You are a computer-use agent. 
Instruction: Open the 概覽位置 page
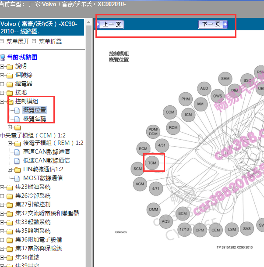pyautogui.click(x=35, y=110)
